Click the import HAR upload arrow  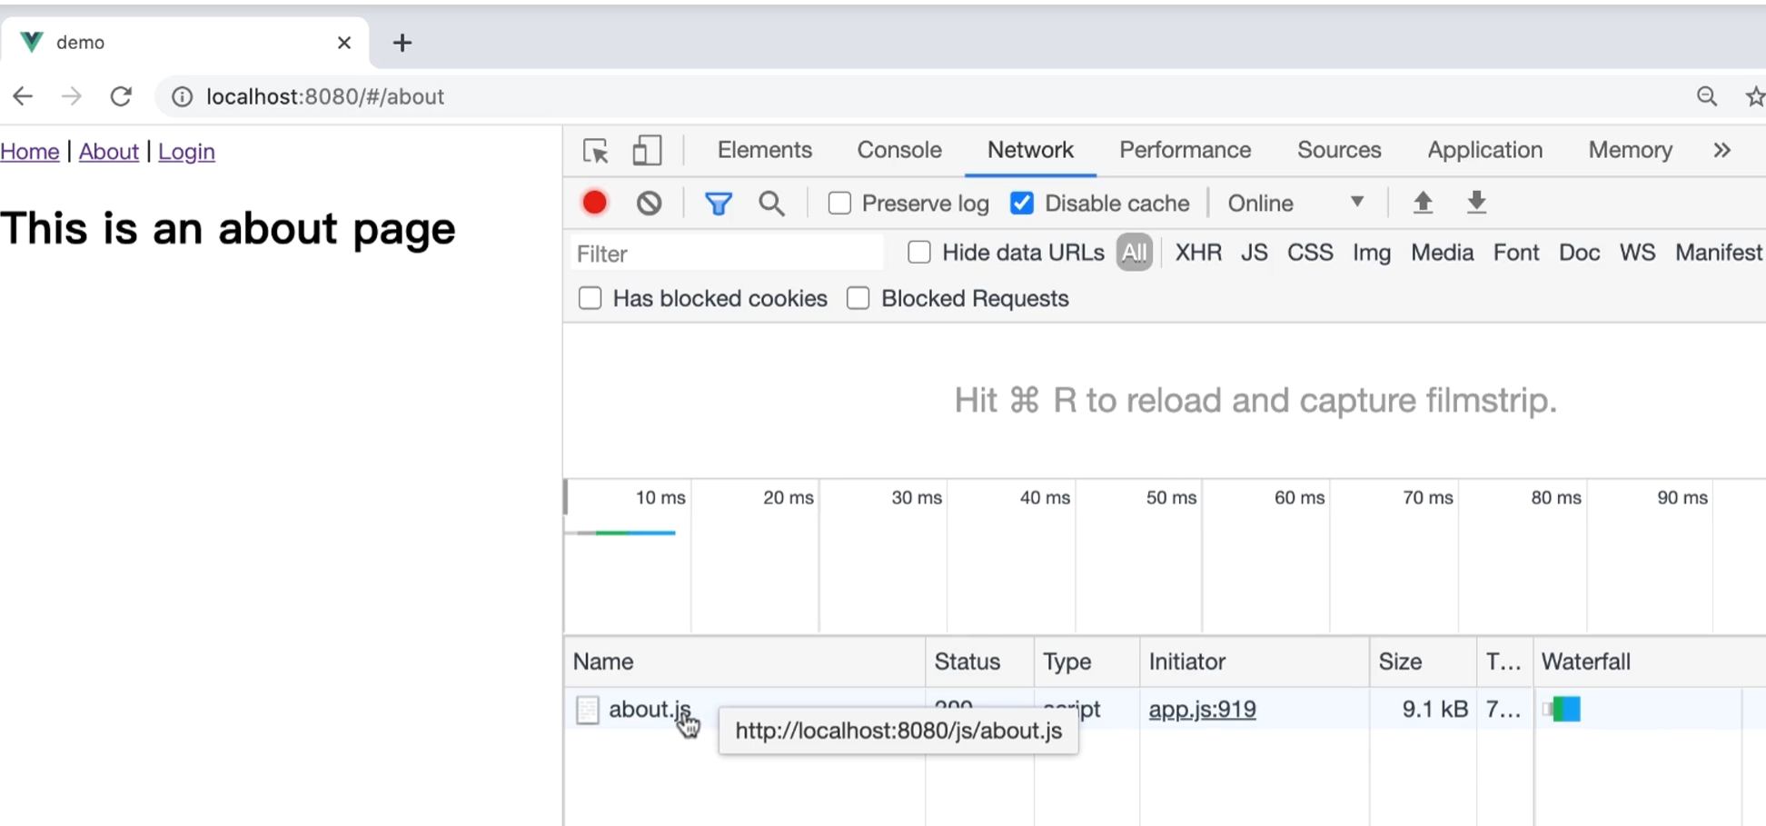pyautogui.click(x=1423, y=203)
